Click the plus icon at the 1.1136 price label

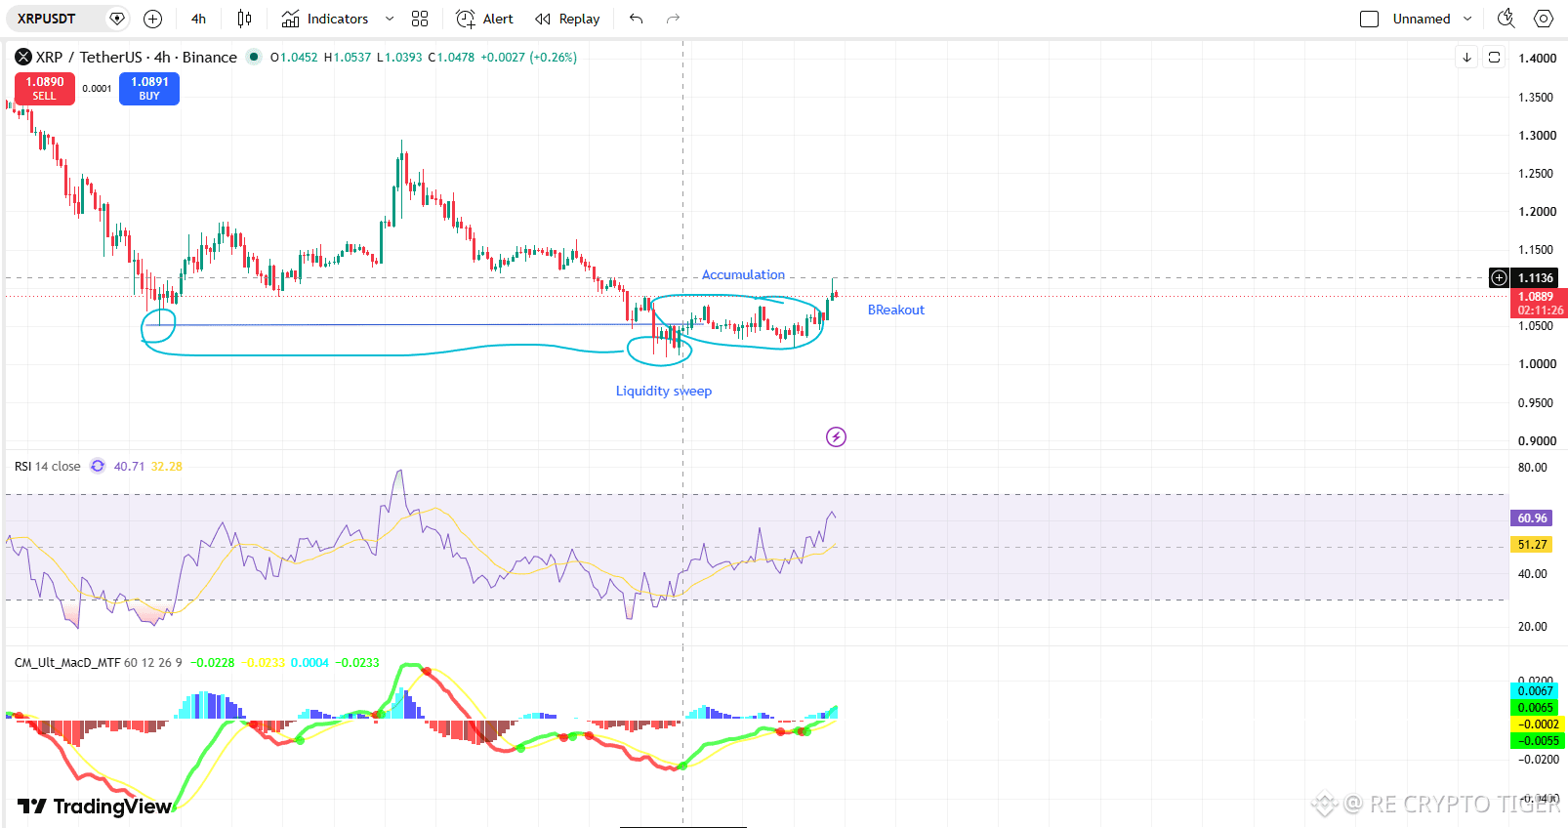coord(1499,278)
